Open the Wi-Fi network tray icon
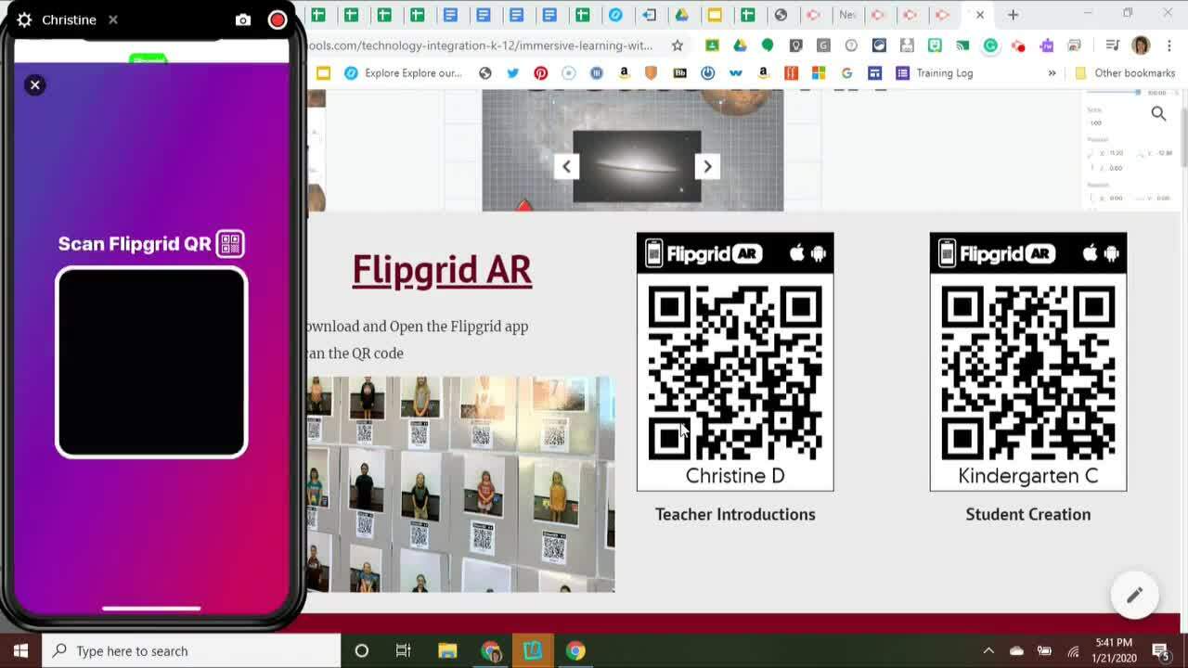 tap(1073, 651)
